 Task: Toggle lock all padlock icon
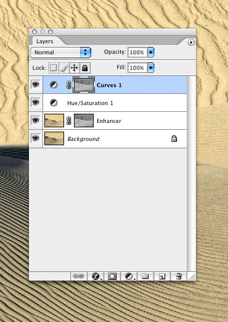tap(85, 68)
